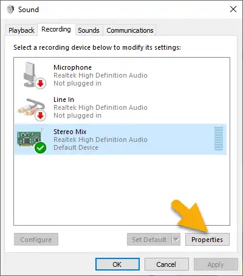Click the Stereo Mix volume level meter
This screenshot has width=243, height=276.
pos(219,139)
